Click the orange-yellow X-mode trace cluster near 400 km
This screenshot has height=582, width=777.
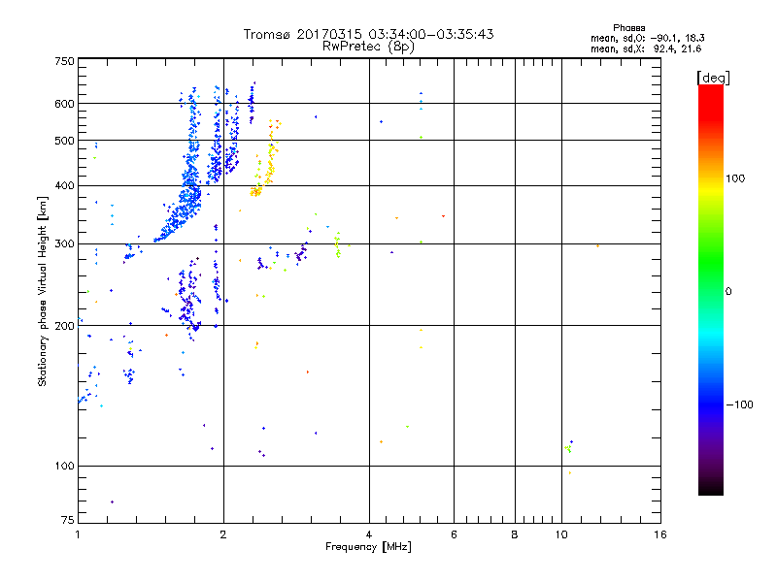click(x=256, y=191)
